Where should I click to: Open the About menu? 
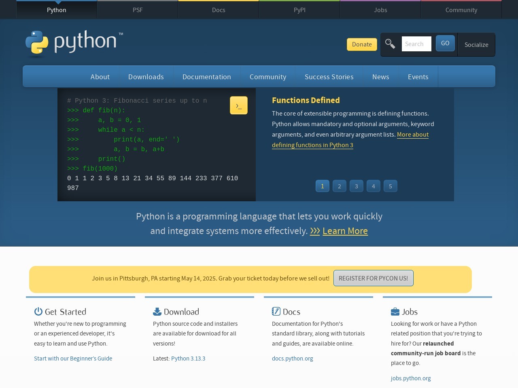(100, 77)
